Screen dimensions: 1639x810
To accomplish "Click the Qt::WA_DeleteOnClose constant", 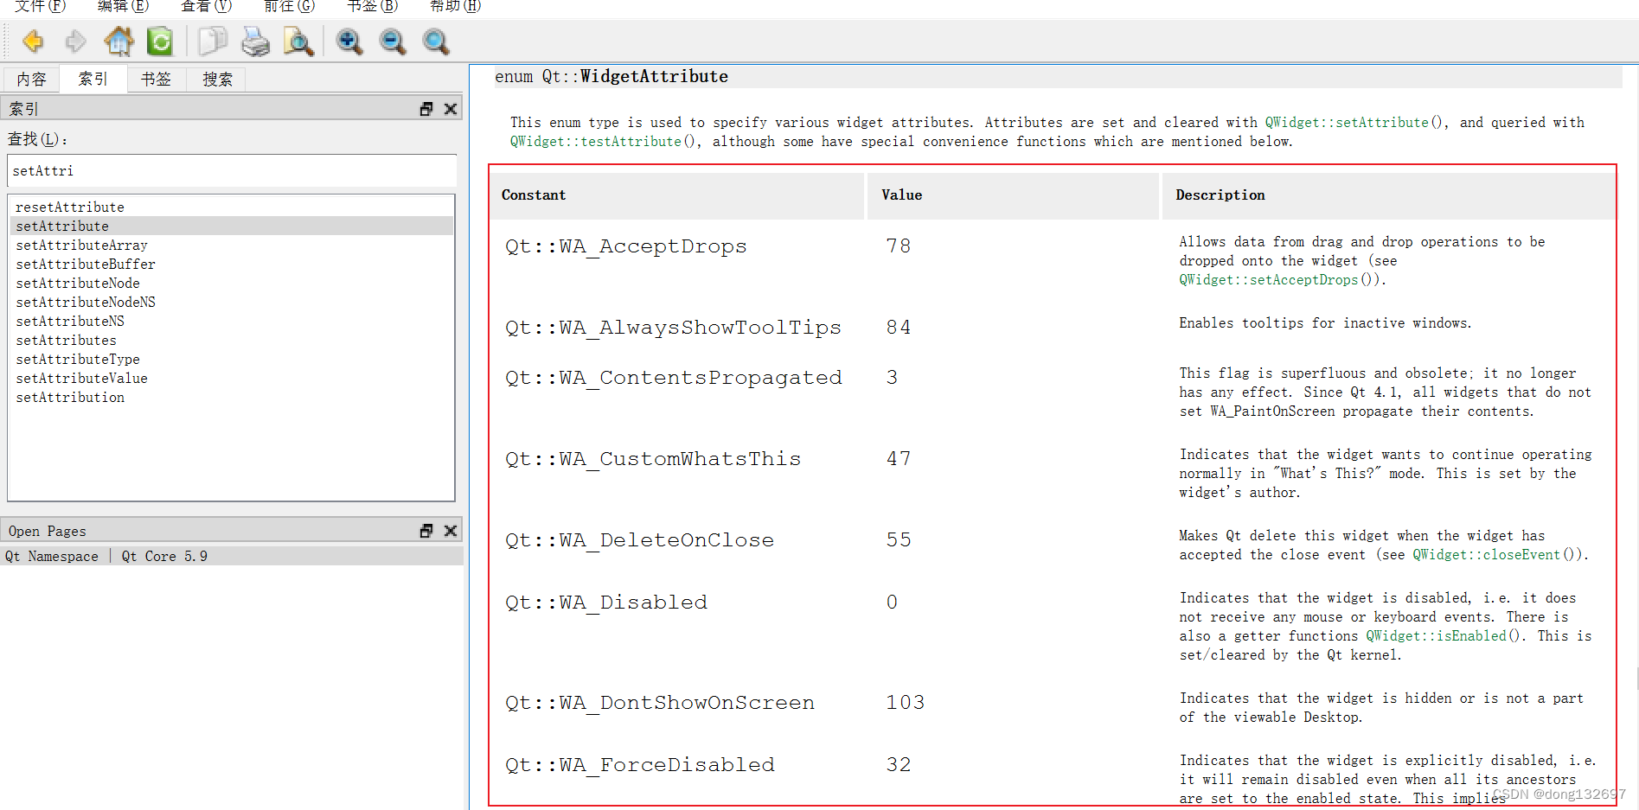I will click(x=639, y=540).
